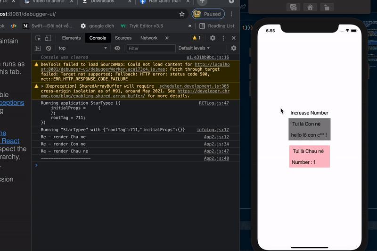The width and height of the screenshot is (377, 251).
Task: Open the RCTLog.js:47 source link
Action: coord(213,103)
